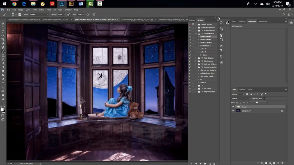This screenshot has height=165, width=294.
Task: Open RAWexchange_groundFog_595 document tab
Action: (137, 20)
